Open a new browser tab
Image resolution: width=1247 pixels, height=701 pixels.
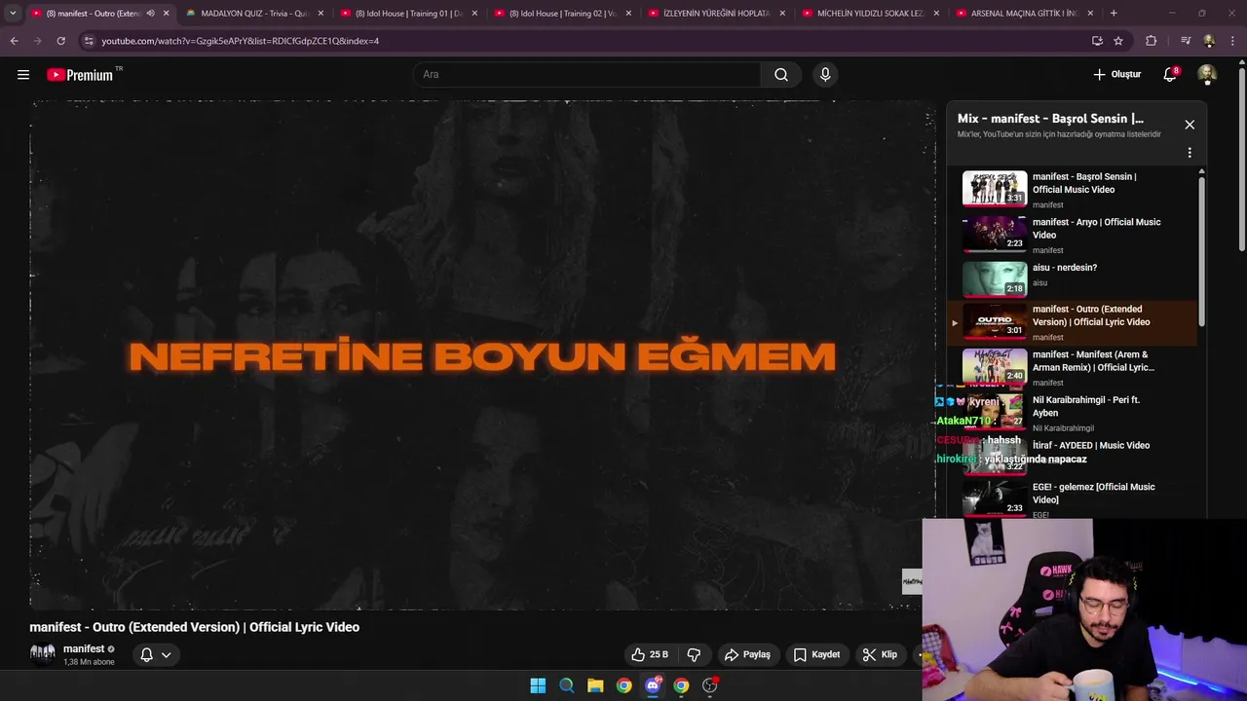click(1114, 14)
